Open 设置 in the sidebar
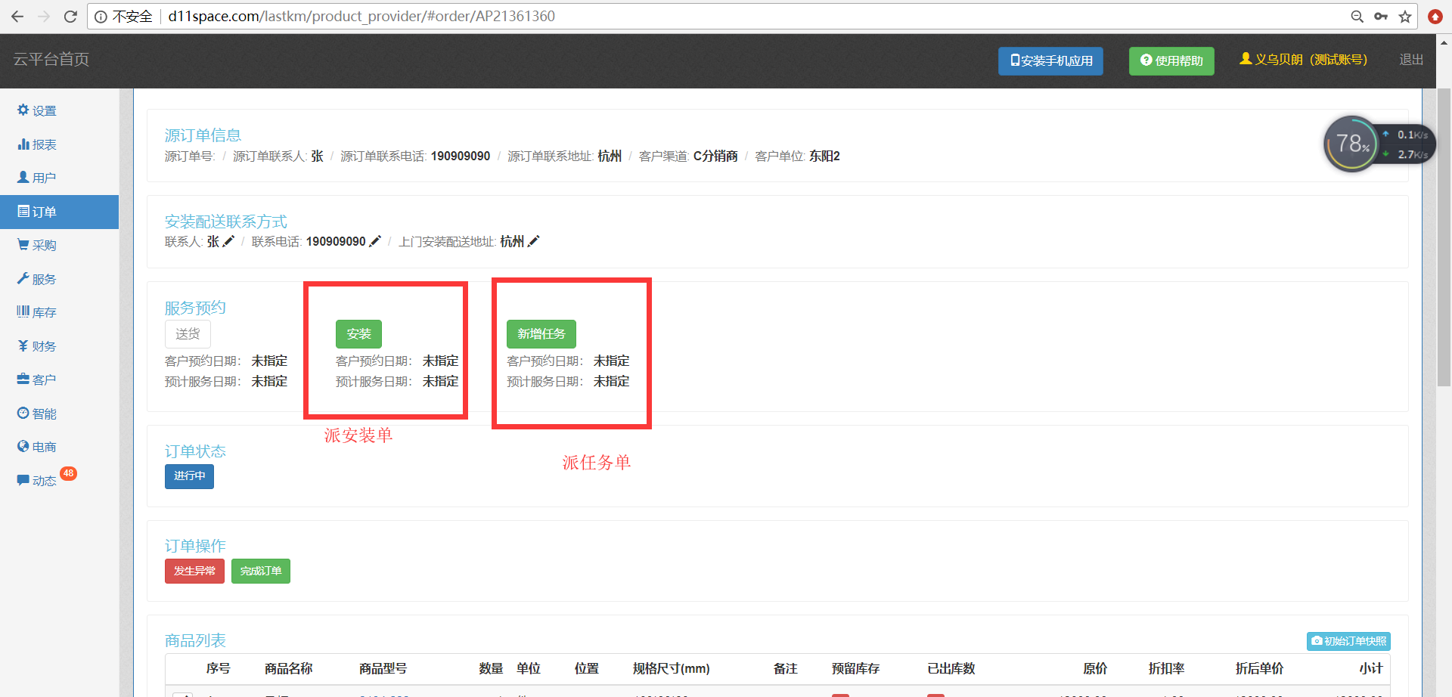This screenshot has width=1452, height=697. point(37,110)
